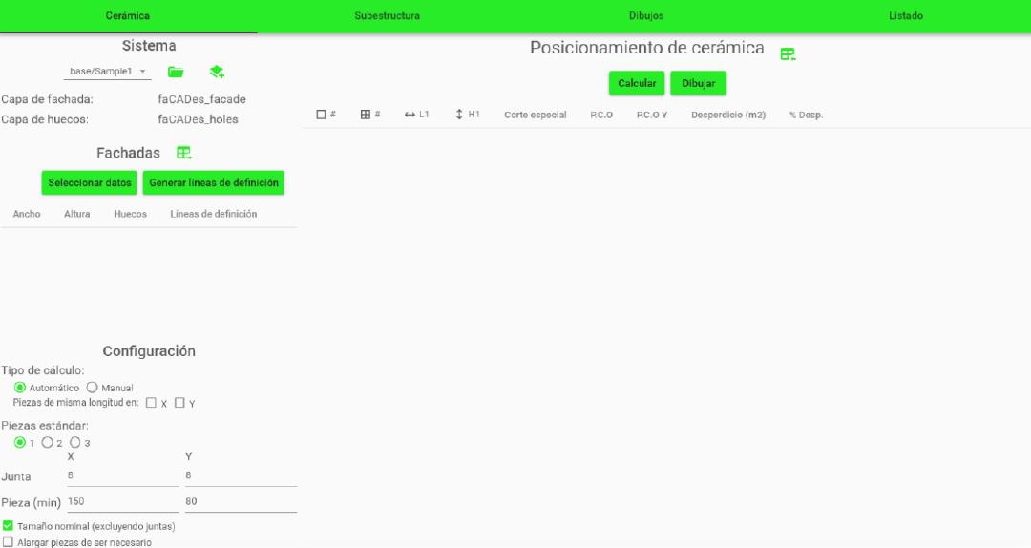The image size is (1031, 548).
Task: Click the Junta X input field
Action: point(122,475)
